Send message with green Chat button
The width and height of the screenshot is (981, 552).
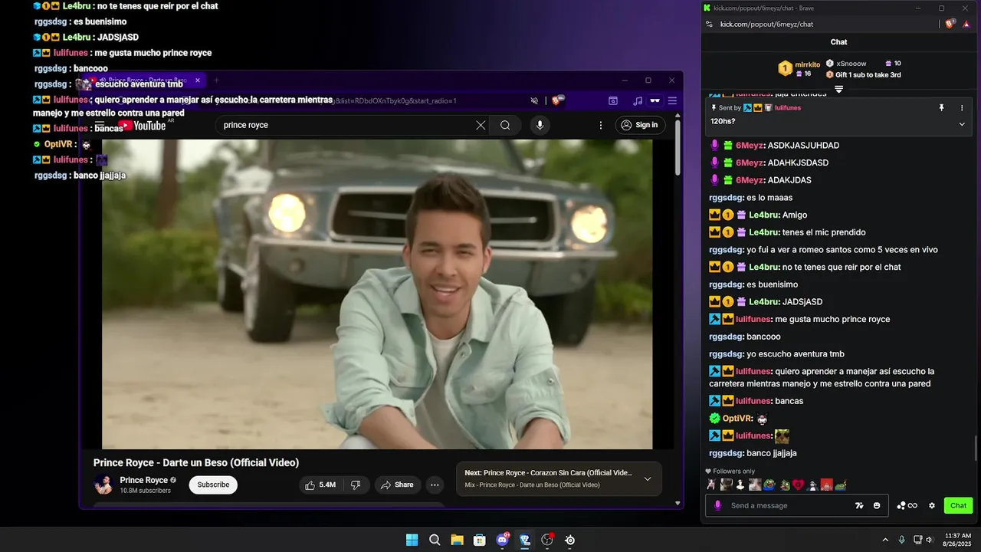(x=958, y=505)
